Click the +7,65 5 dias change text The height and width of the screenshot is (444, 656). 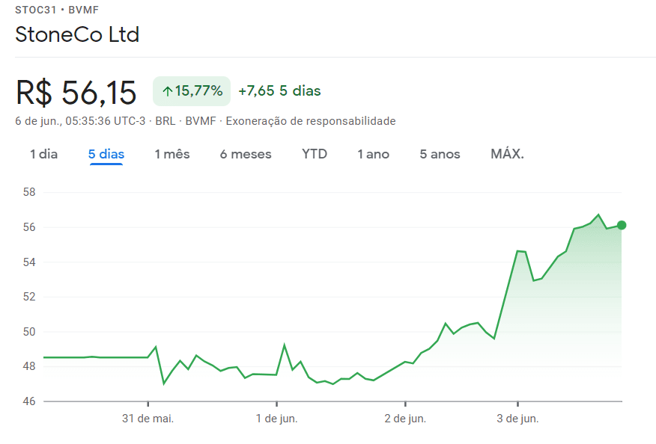279,90
